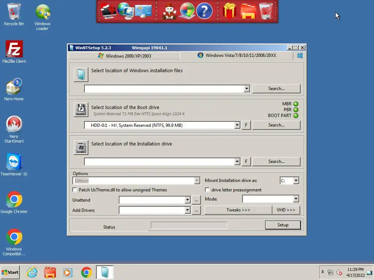
Task: Click Search for Windows installation files
Action: pyautogui.click(x=276, y=89)
